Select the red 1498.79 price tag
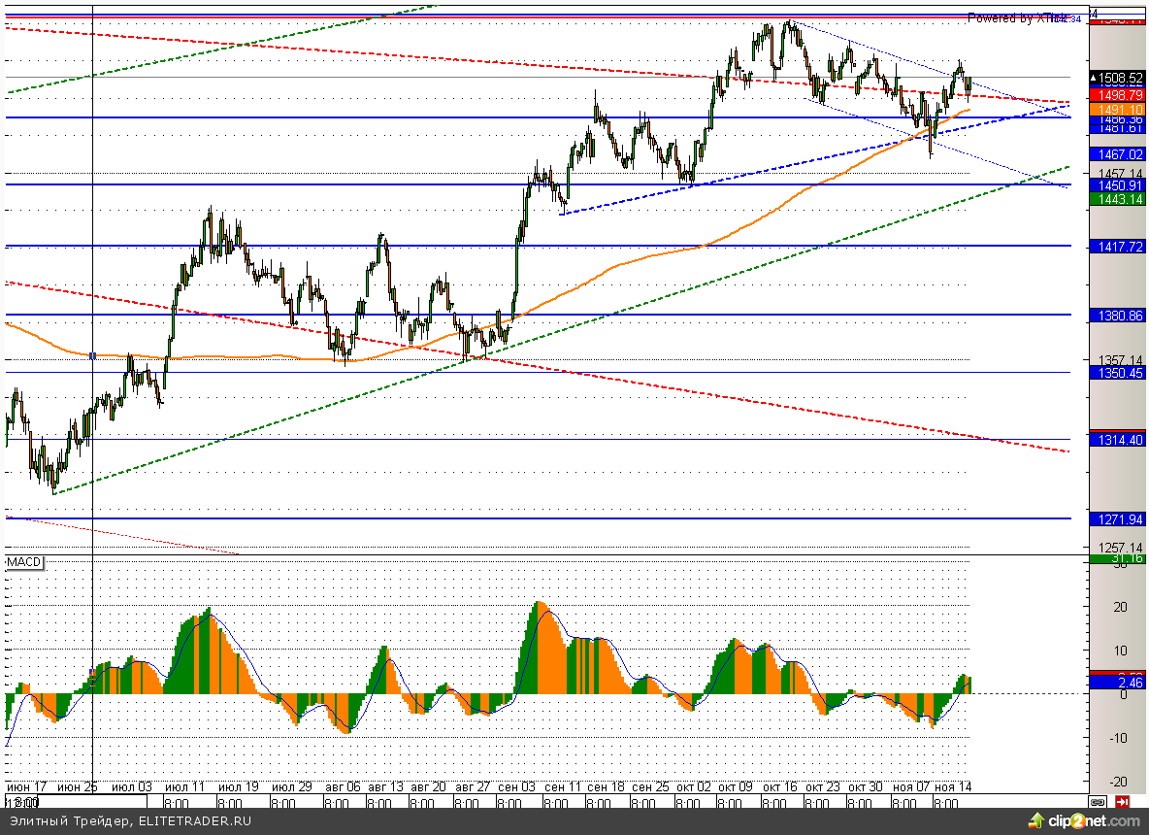Image resolution: width=1149 pixels, height=835 pixels. click(x=1117, y=95)
